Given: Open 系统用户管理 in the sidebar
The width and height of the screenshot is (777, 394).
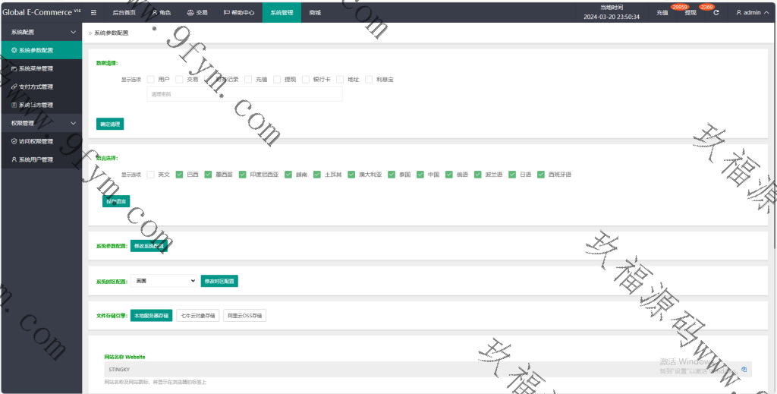Looking at the screenshot, I should (x=36, y=159).
